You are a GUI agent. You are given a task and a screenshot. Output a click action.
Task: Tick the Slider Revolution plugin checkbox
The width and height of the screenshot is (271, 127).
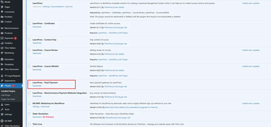29,114
